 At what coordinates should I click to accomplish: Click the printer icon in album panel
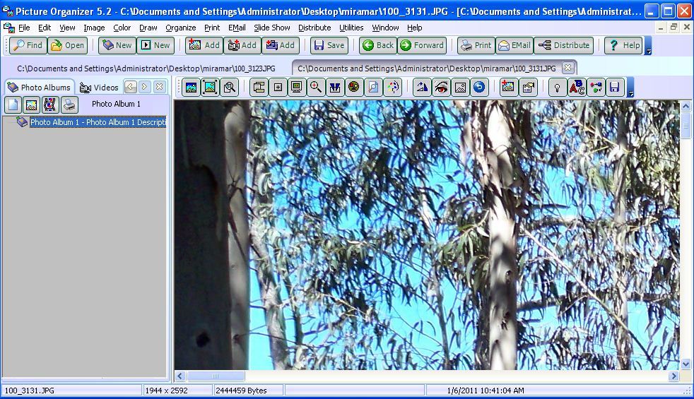[69, 105]
